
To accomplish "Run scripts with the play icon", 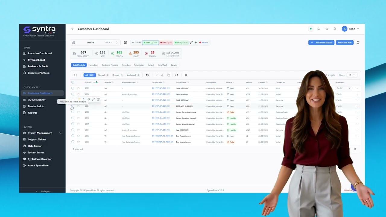I will click(x=186, y=75).
